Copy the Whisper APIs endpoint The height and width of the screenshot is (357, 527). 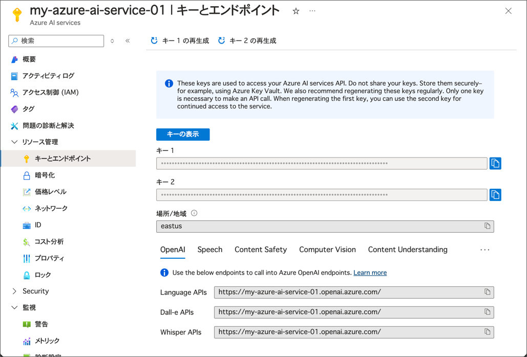click(487, 332)
